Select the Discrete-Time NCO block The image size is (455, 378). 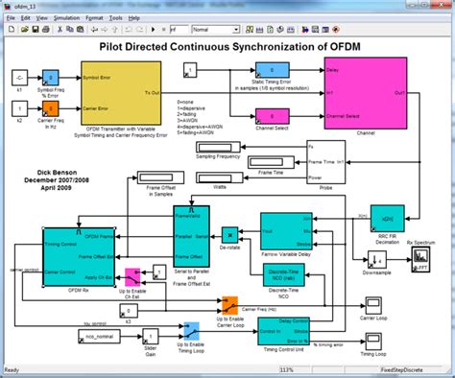(283, 274)
